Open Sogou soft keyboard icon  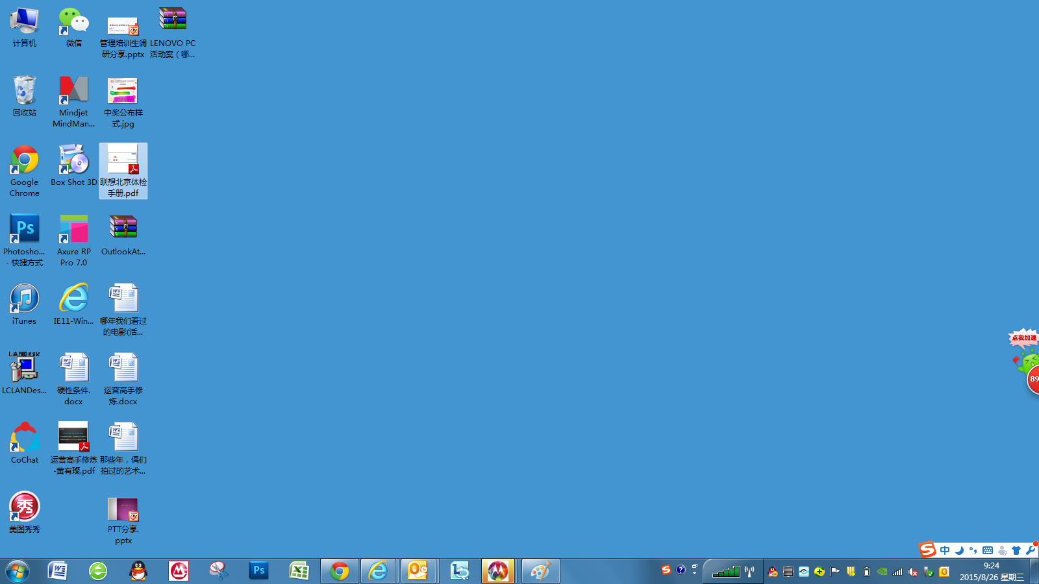tap(988, 550)
